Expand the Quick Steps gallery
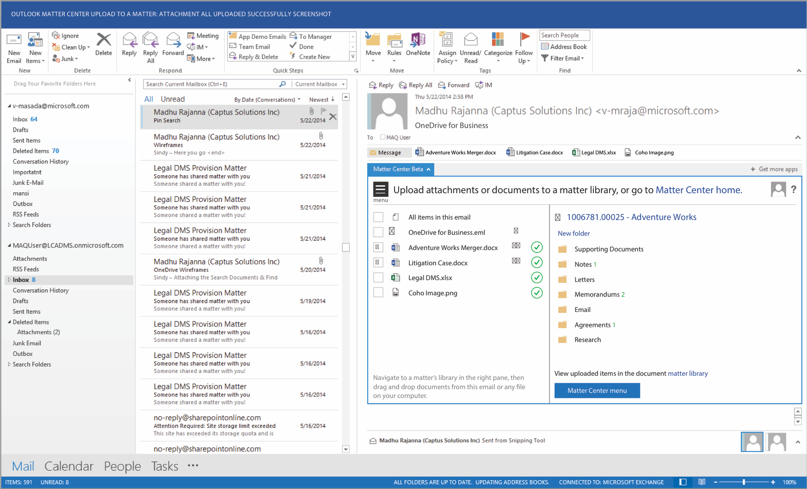 coord(352,56)
